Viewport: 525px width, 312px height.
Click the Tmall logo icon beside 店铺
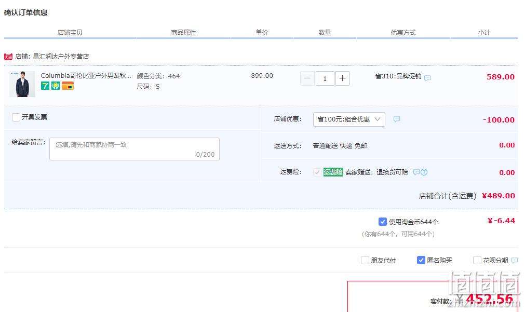click(x=8, y=57)
